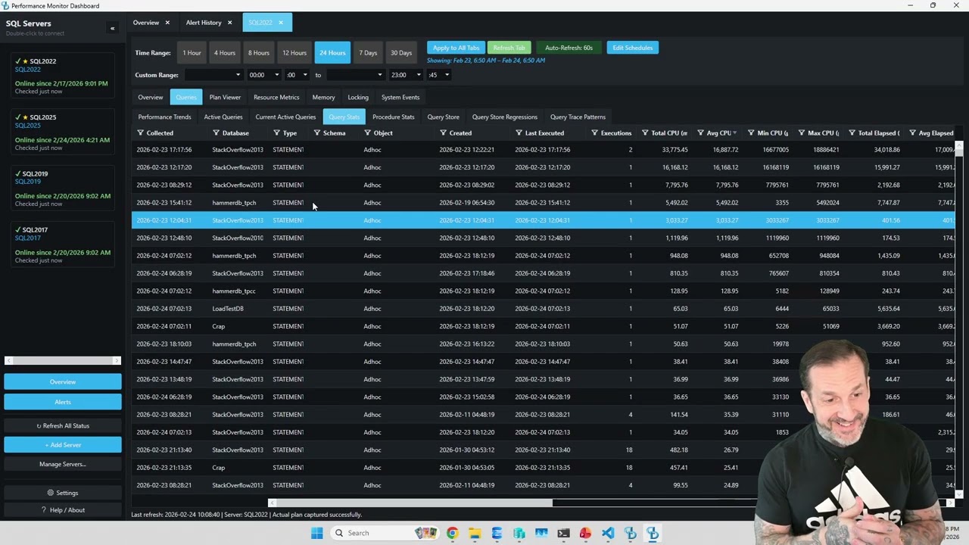Switch to Resource Metrics tab
The height and width of the screenshot is (545, 969).
pos(276,98)
